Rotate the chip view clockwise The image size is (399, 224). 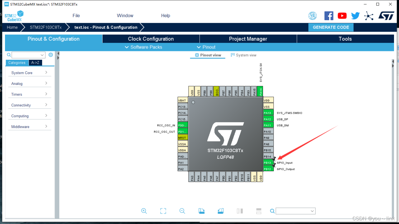[x=202, y=211]
